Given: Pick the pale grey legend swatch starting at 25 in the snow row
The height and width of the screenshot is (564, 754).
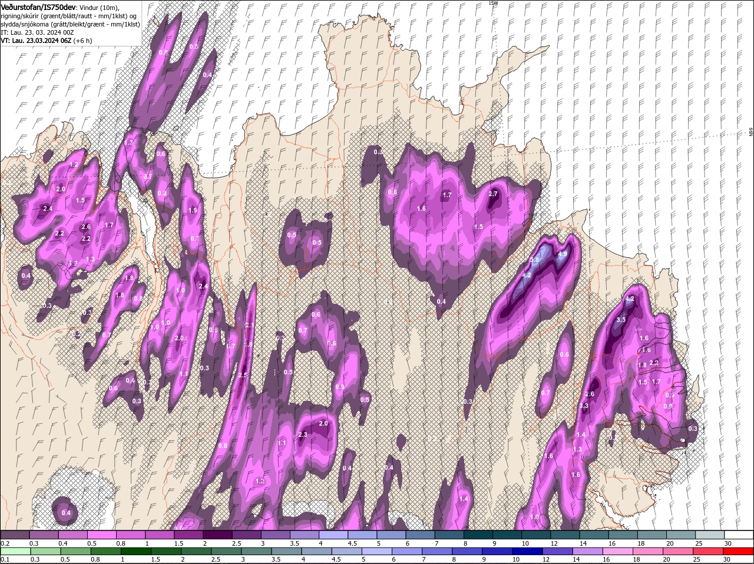Looking at the screenshot, I should point(710,535).
